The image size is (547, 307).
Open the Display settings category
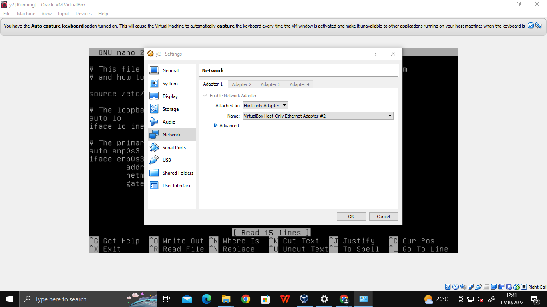[172, 96]
